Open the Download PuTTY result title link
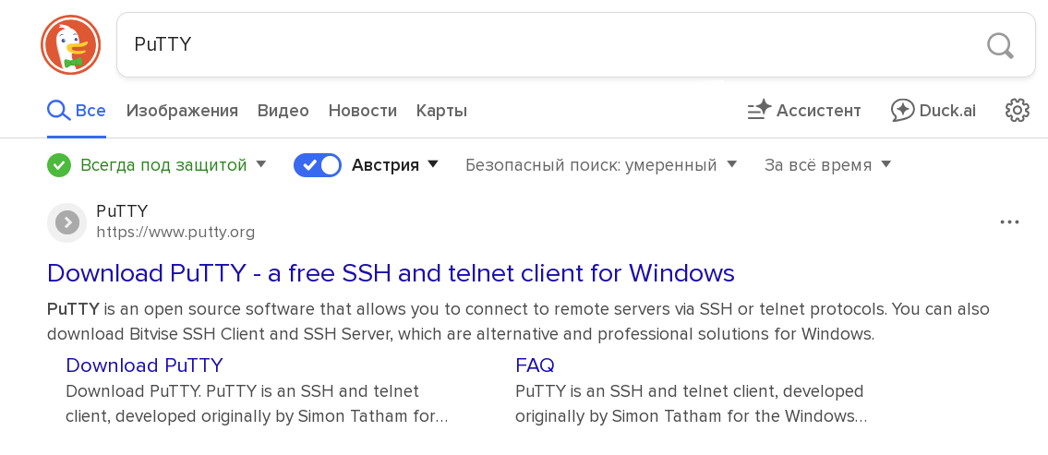 pyautogui.click(x=391, y=273)
